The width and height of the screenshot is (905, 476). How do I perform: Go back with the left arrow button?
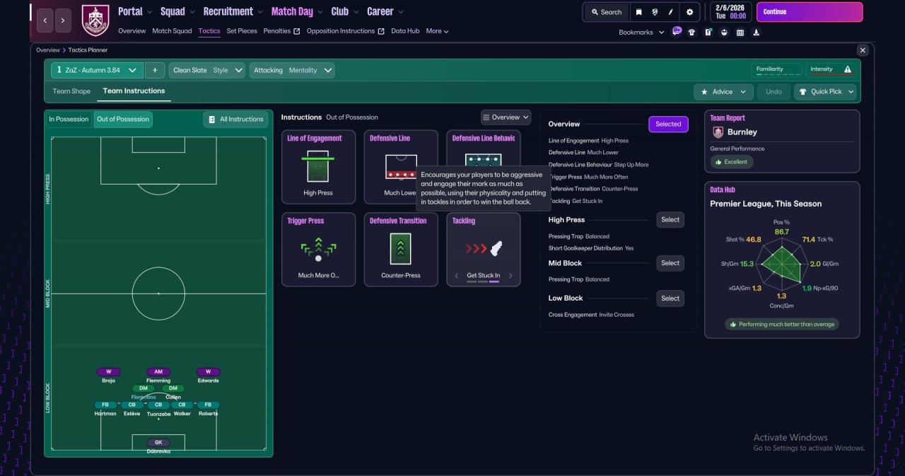[45, 21]
